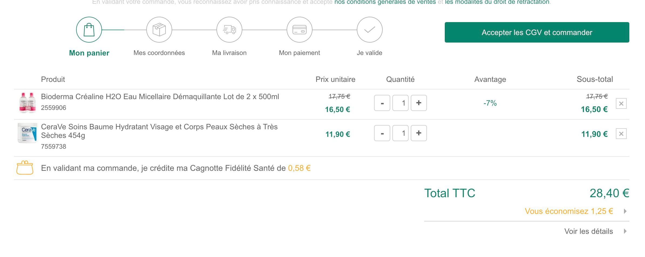Click the Bioderma quantity input field

pos(400,103)
